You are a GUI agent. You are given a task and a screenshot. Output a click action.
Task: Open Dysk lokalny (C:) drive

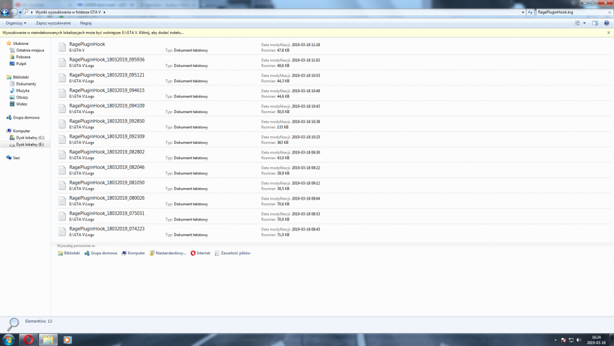[30, 138]
